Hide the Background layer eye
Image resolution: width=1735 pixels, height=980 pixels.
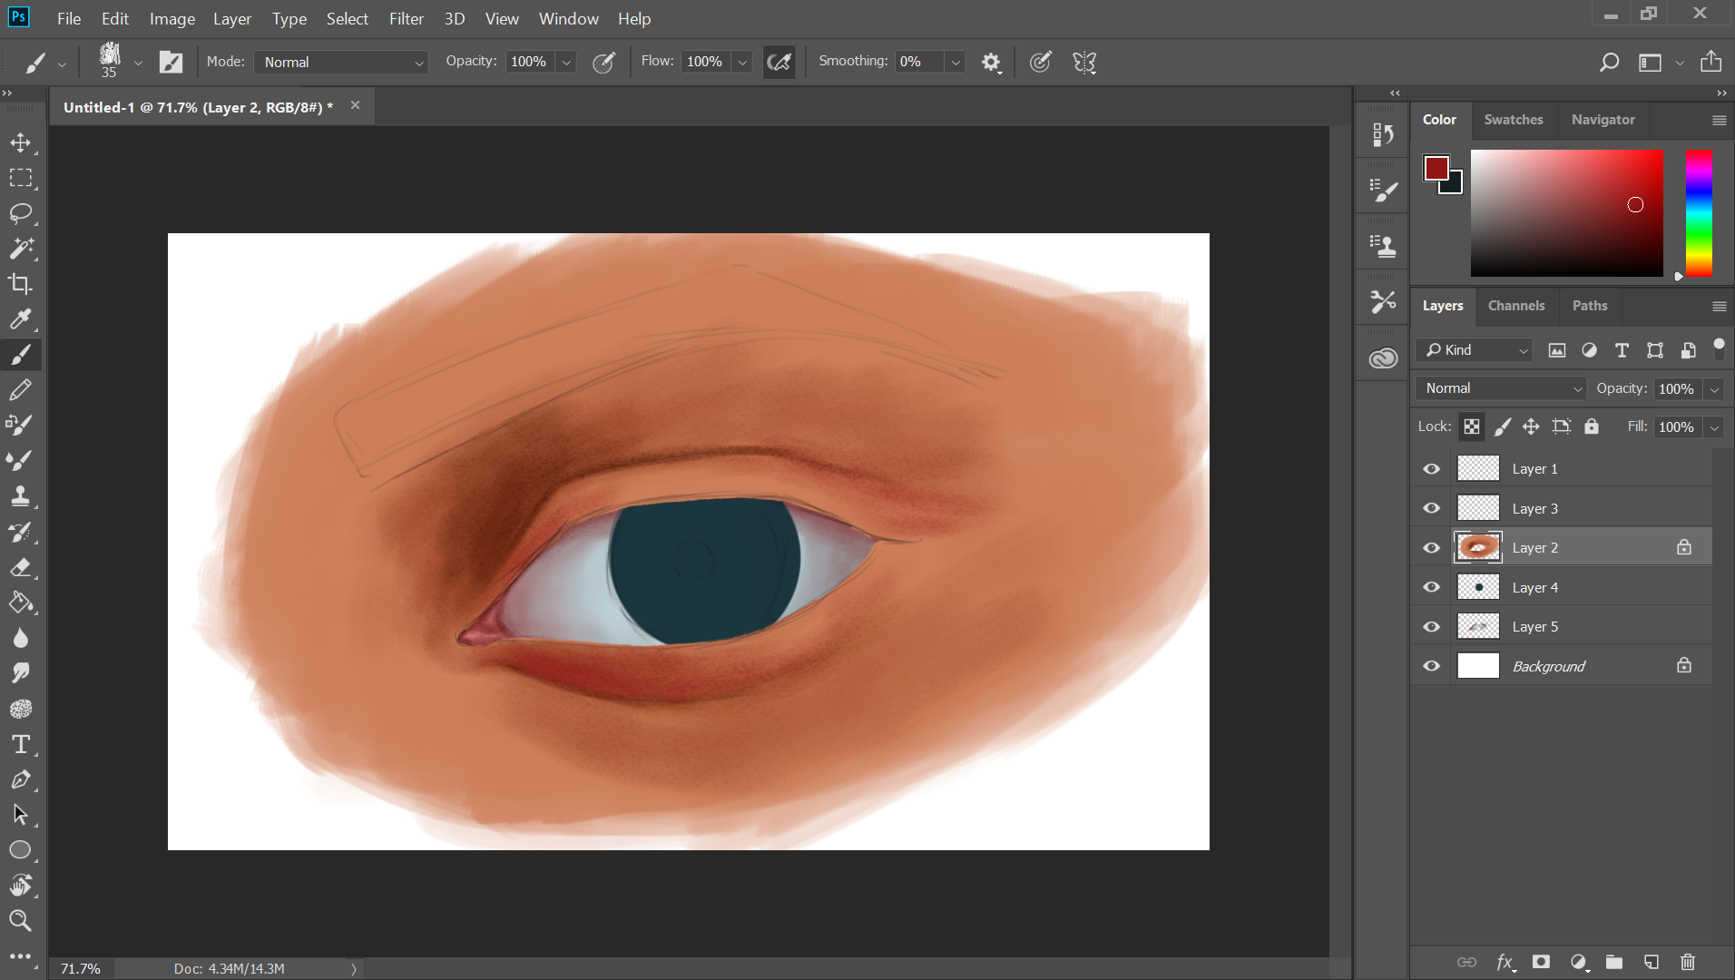pyautogui.click(x=1432, y=666)
